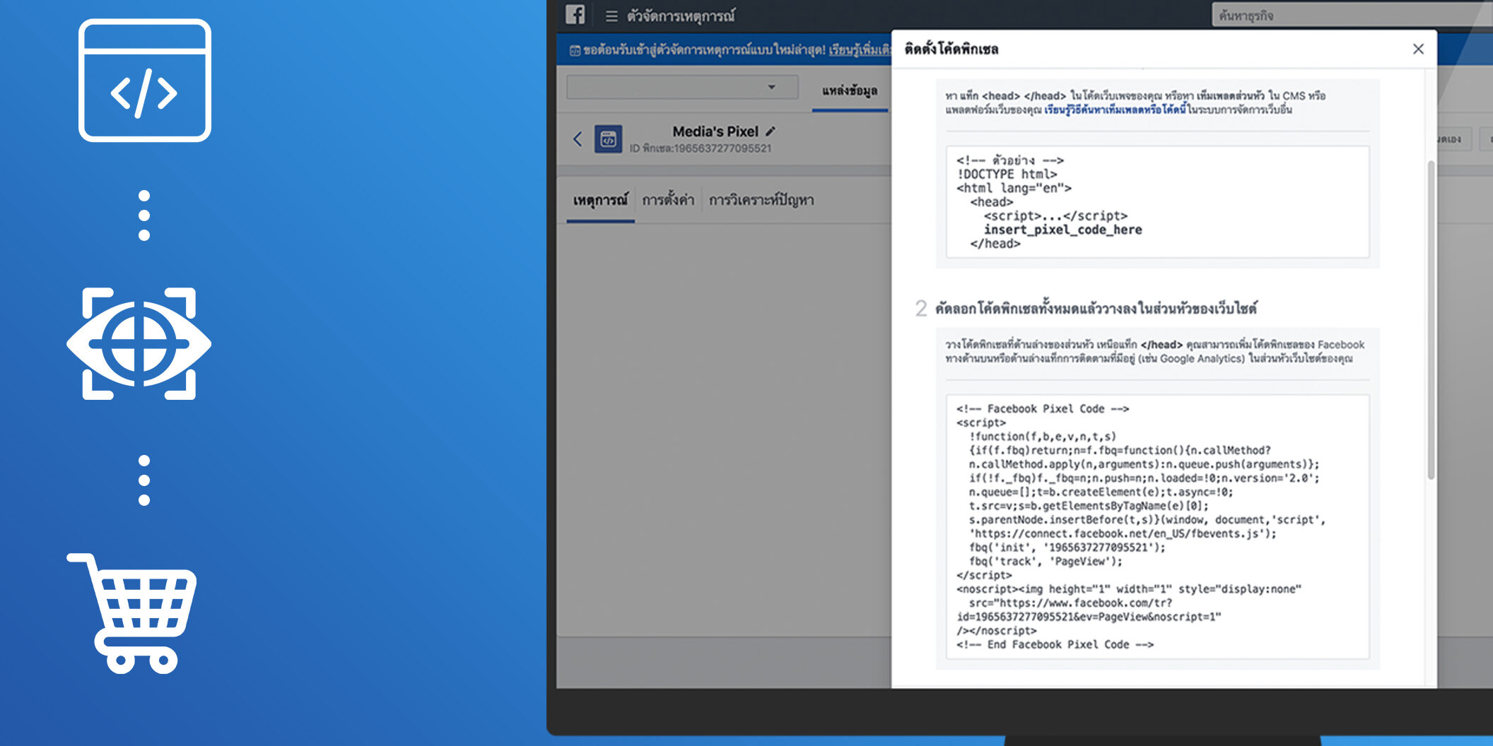Close the ติดตั้งโค้ดพิกเซล dialog

point(1418,49)
